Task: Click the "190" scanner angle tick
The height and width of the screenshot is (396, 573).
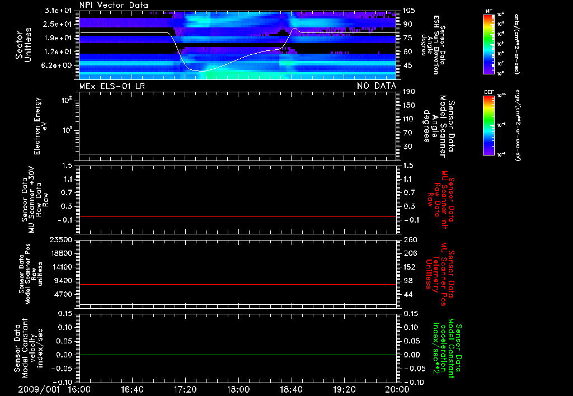Action: point(410,92)
